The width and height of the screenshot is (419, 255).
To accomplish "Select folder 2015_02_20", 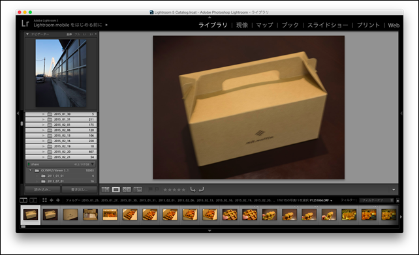I will click(61, 152).
